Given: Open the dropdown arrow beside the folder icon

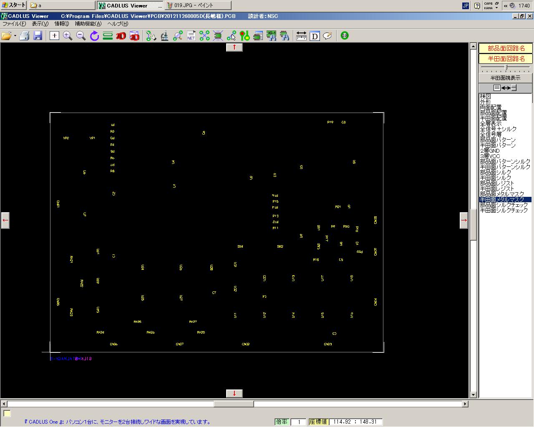Looking at the screenshot, I should (15, 36).
